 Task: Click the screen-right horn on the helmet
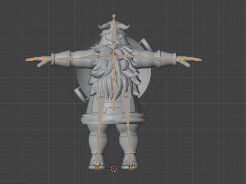(x=124, y=27)
